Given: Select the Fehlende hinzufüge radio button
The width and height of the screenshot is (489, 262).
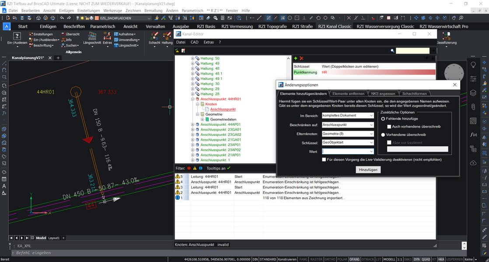Looking at the screenshot, I should [x=383, y=119].
